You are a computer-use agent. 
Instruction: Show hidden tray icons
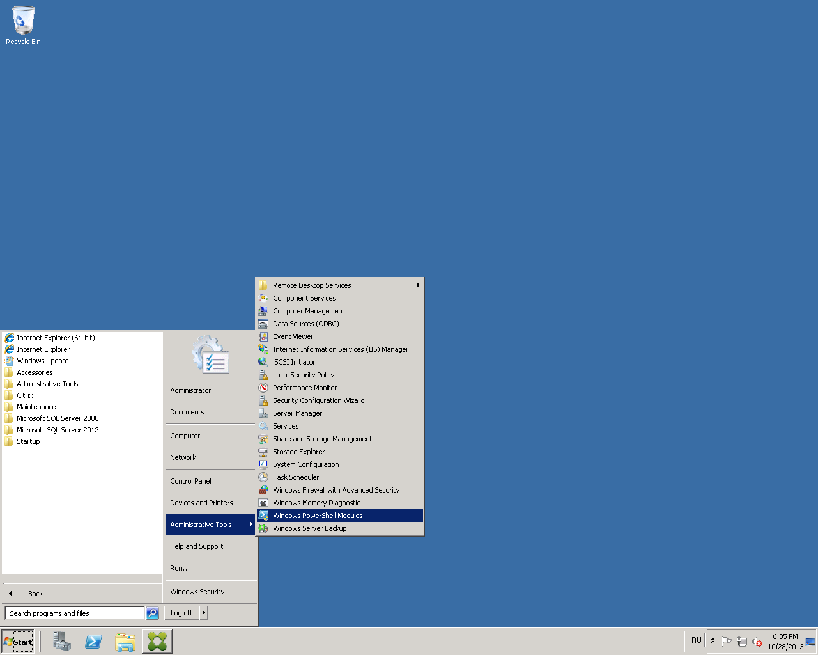[x=713, y=641]
